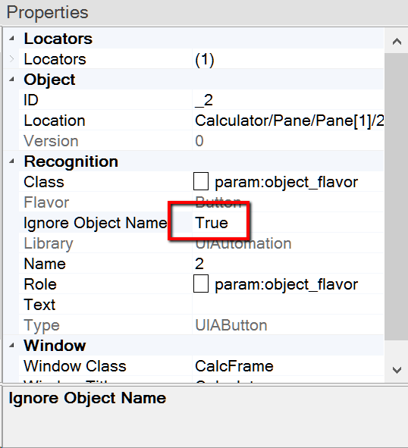Click the Name value field containing 2
The image size is (408, 448).
(x=288, y=264)
